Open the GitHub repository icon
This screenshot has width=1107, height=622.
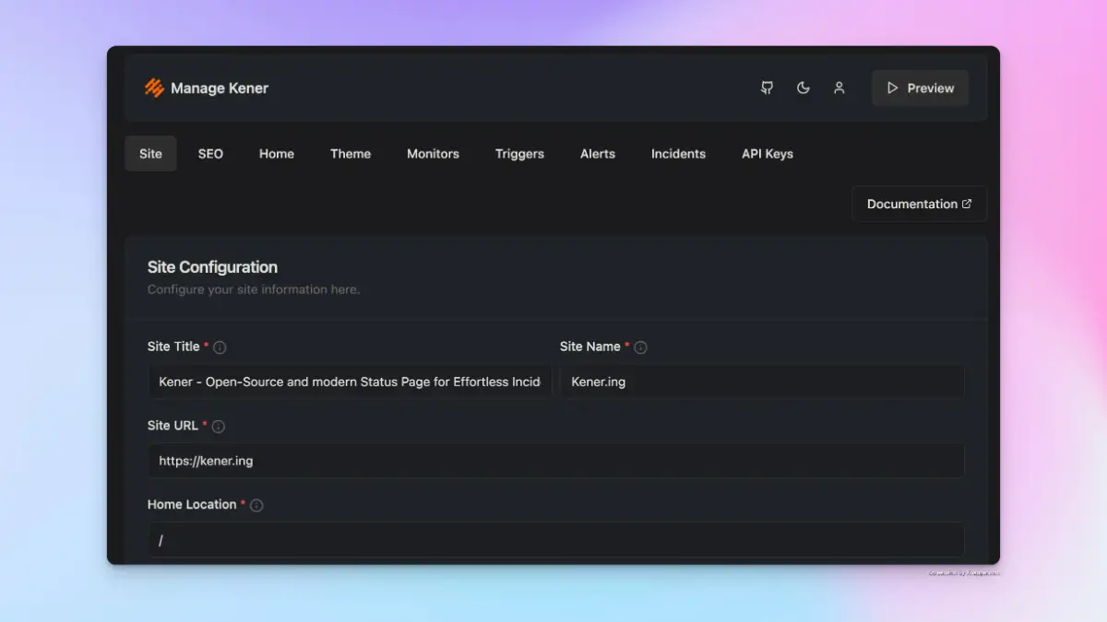(767, 88)
